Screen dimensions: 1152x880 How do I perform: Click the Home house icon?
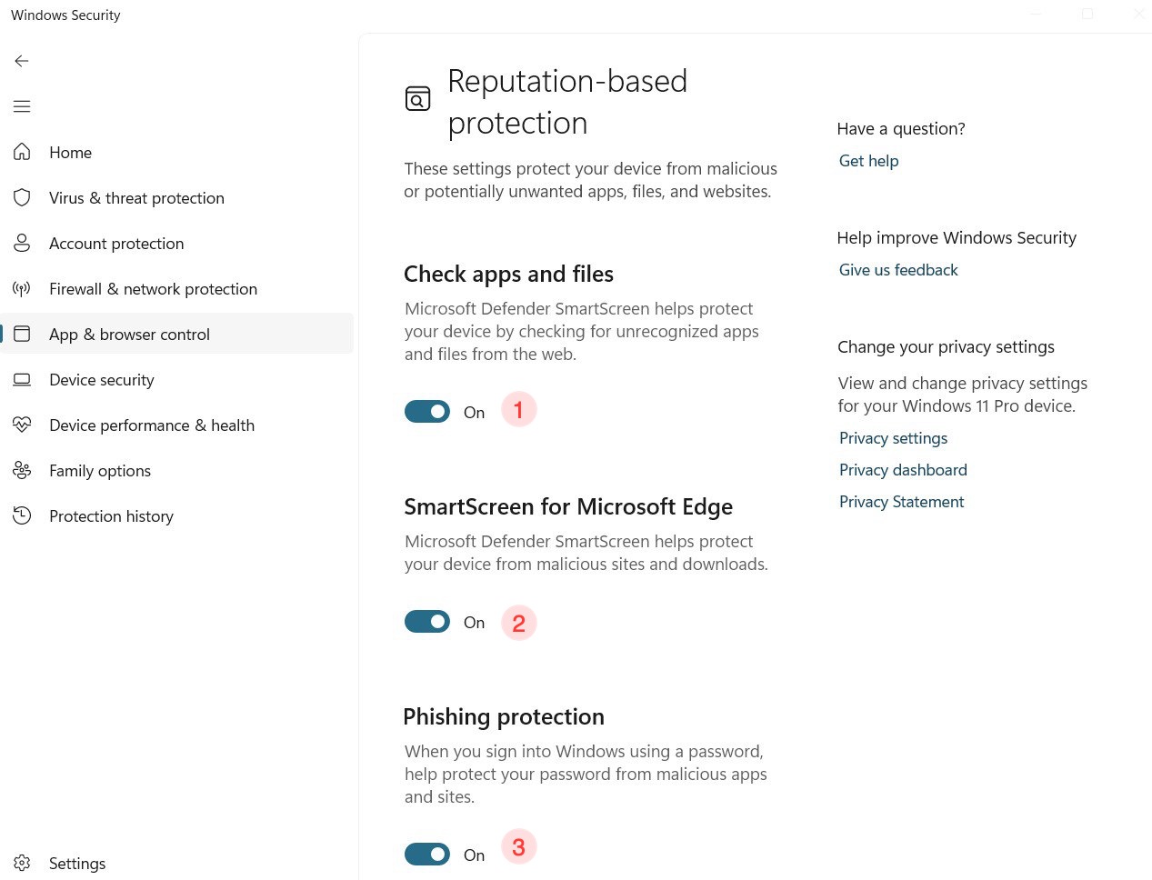(x=22, y=152)
